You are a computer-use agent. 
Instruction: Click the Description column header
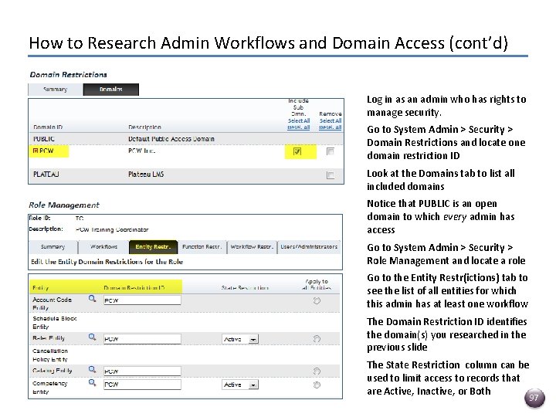[x=144, y=127]
